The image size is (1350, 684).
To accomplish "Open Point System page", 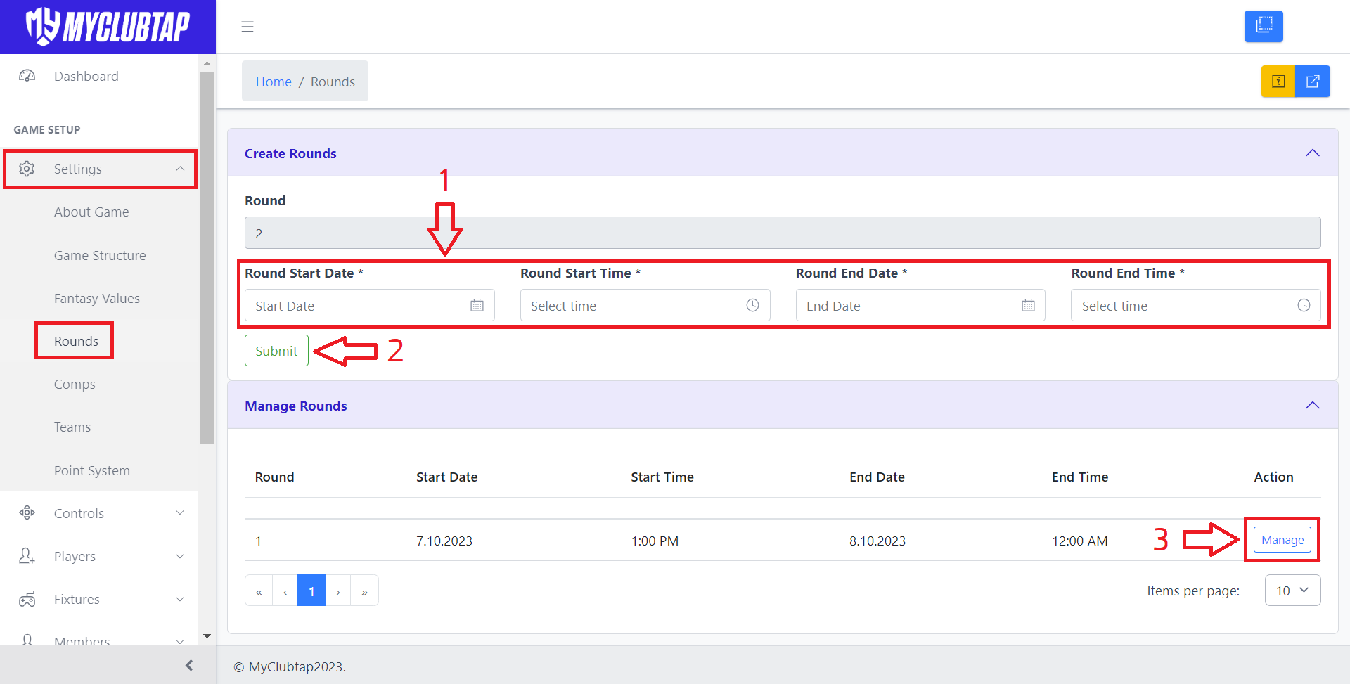I will (x=92, y=470).
